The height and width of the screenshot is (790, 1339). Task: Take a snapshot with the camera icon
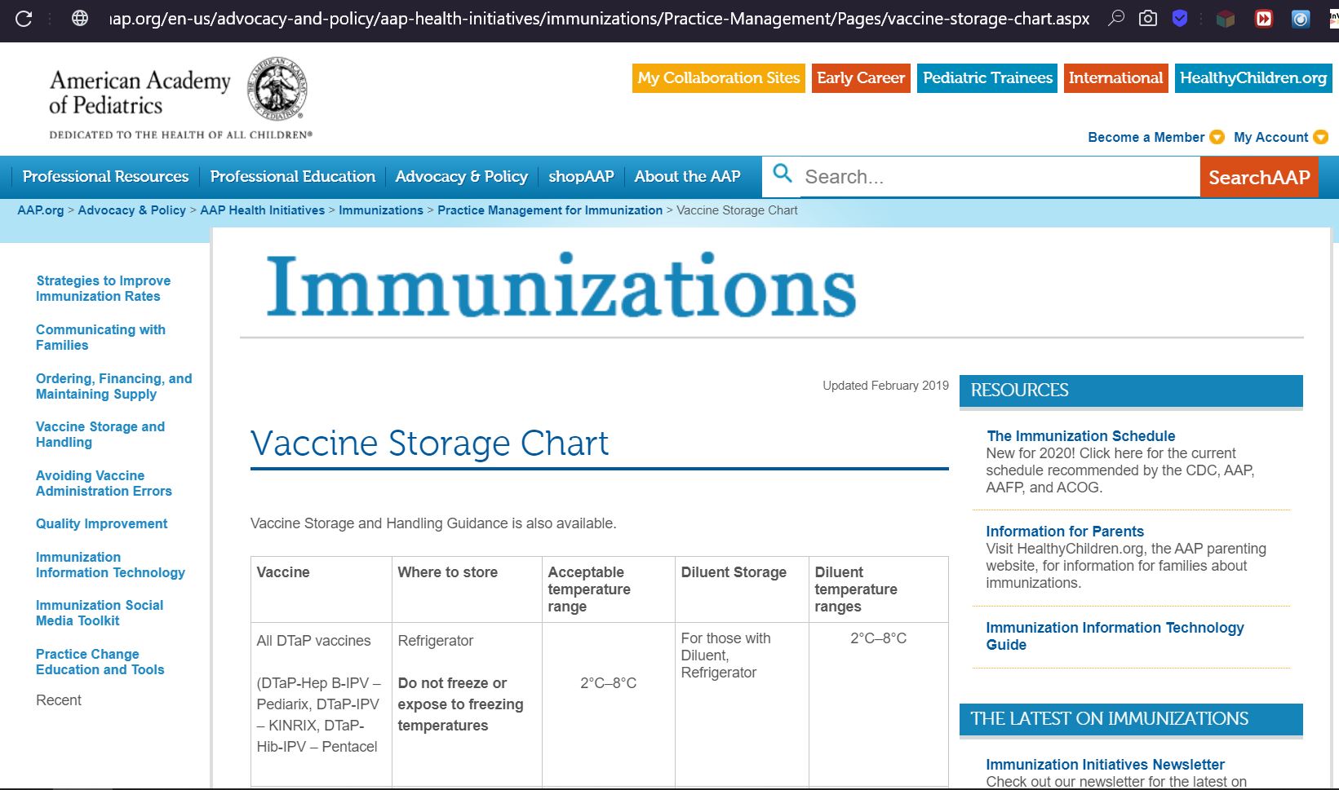click(x=1148, y=18)
